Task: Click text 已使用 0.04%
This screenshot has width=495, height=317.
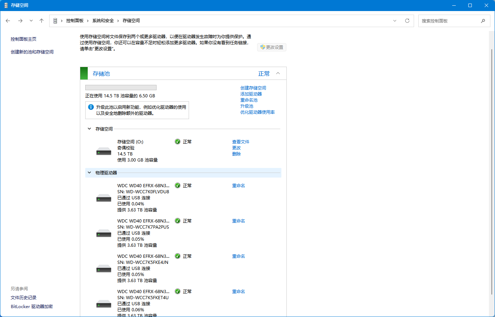Action: pyautogui.click(x=131, y=204)
